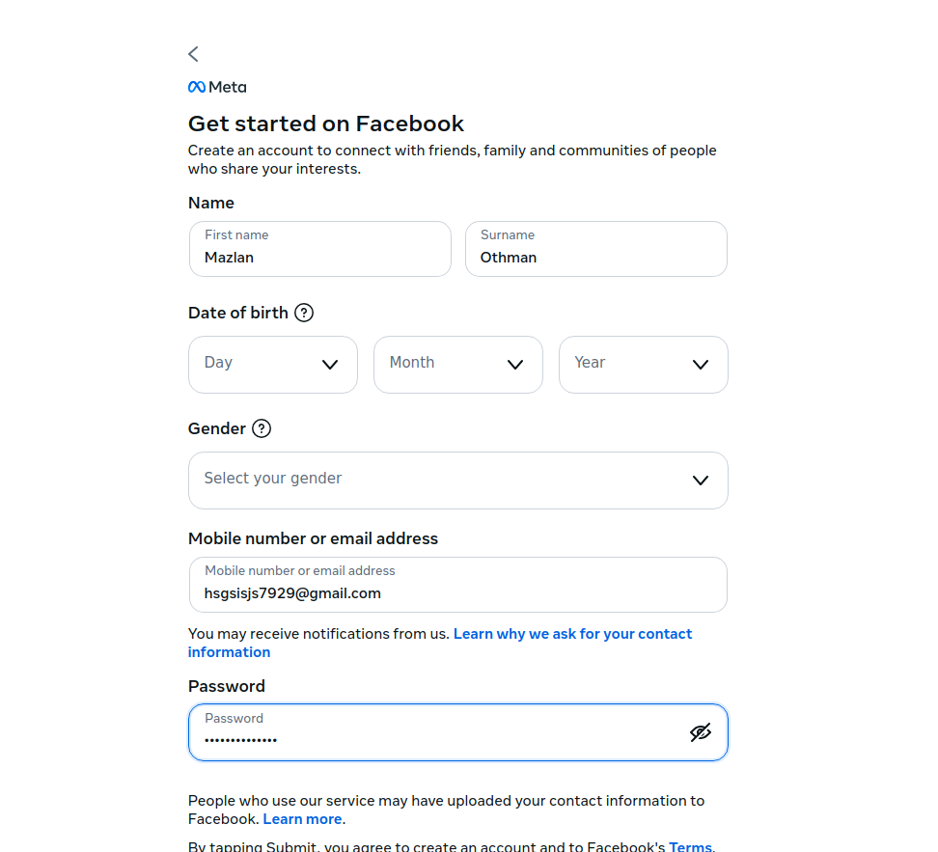Click the Day dropdown chevron

pyautogui.click(x=328, y=365)
